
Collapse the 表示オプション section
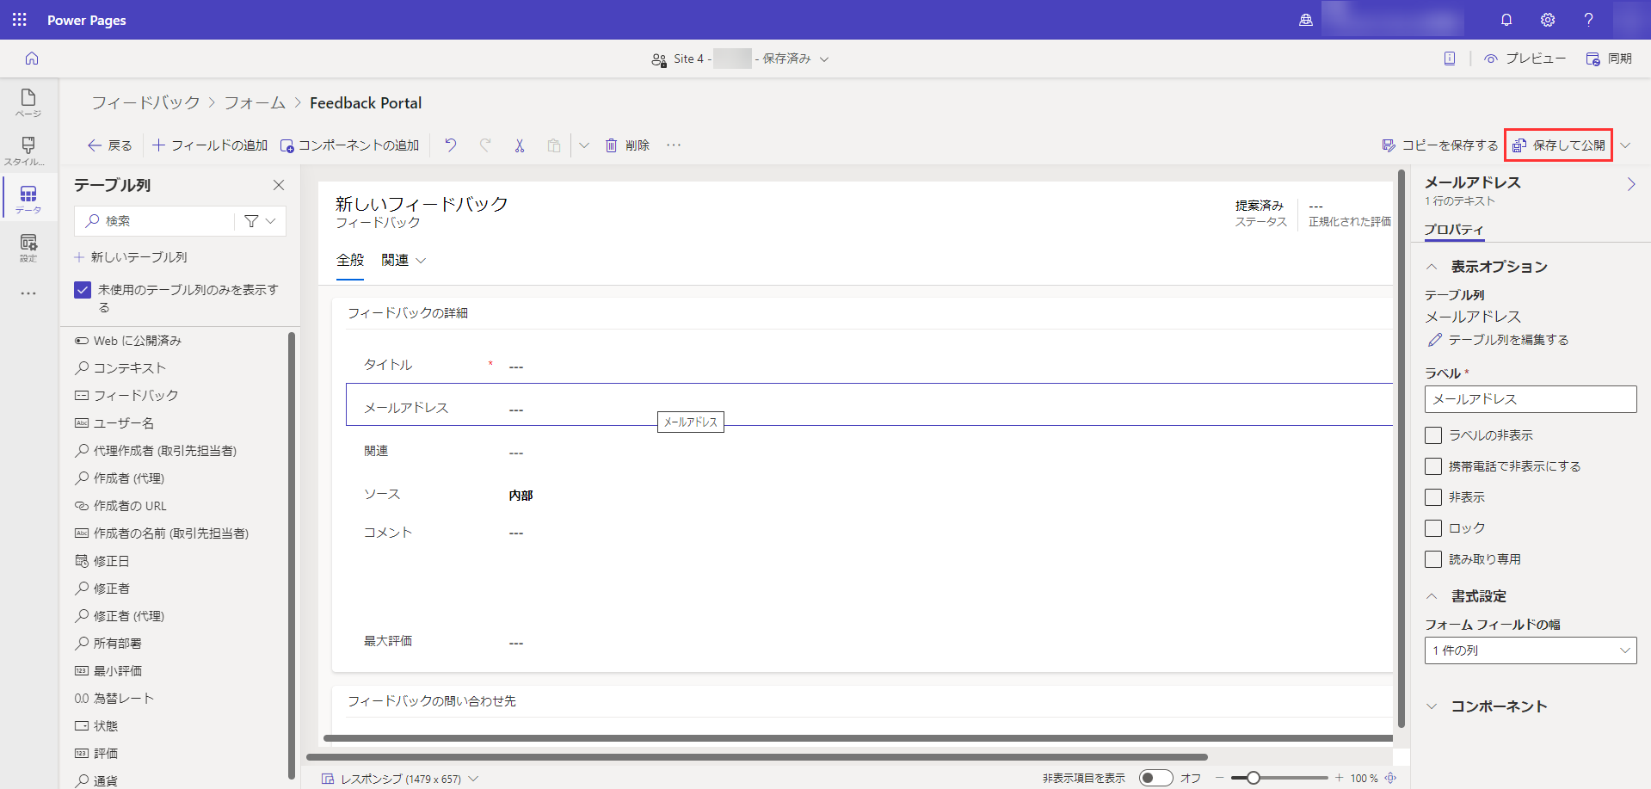tap(1432, 267)
